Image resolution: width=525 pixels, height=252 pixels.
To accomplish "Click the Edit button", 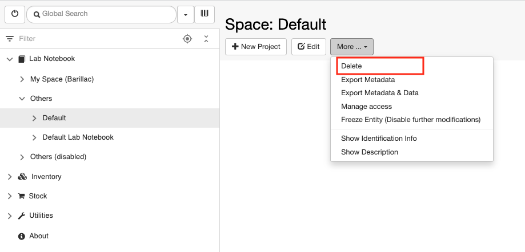I will click(308, 47).
